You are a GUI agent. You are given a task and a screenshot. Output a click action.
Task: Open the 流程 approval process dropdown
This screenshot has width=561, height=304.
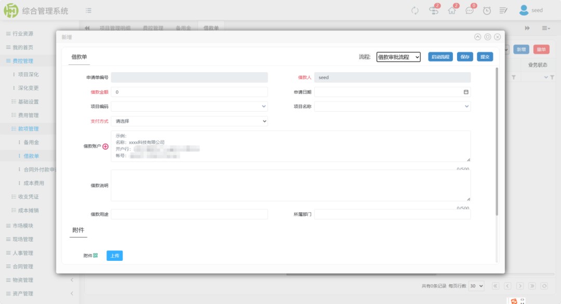[398, 57]
